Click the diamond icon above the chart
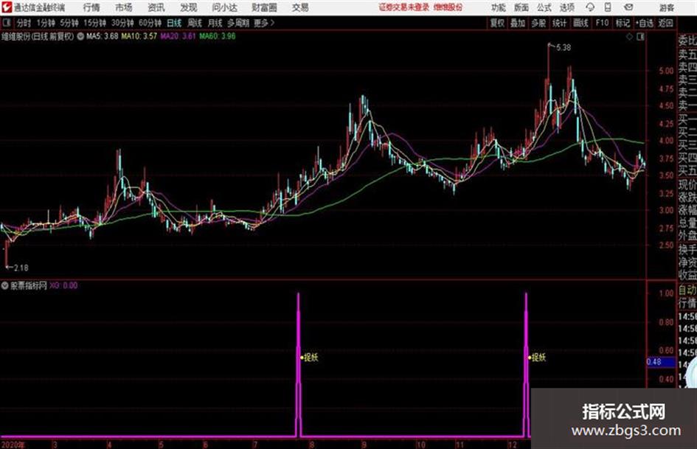697x449 pixels. click(629, 37)
